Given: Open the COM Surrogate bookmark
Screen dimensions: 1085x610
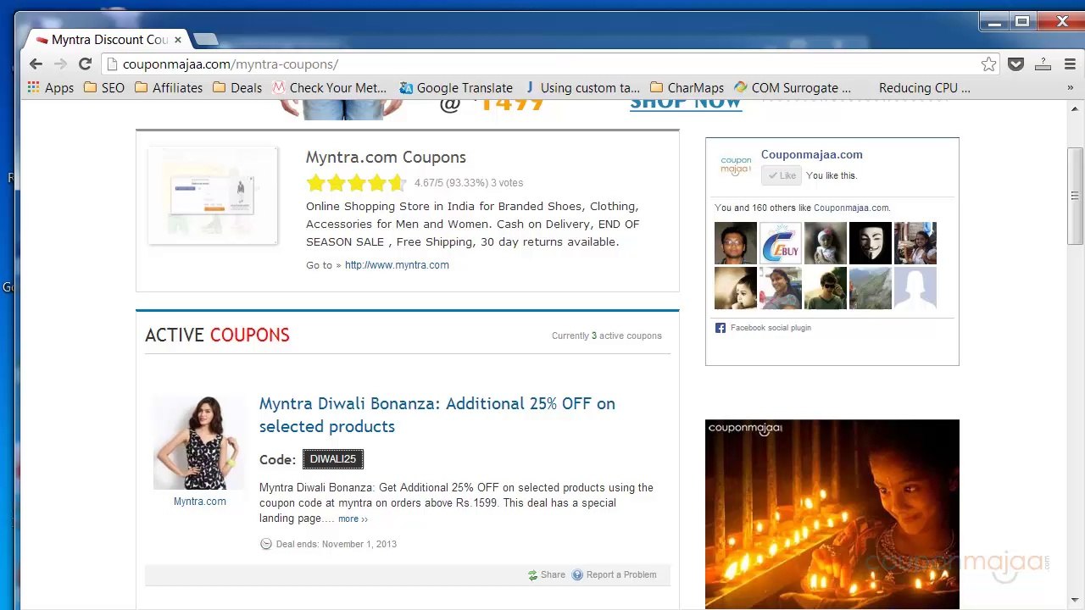Looking at the screenshot, I should point(793,88).
